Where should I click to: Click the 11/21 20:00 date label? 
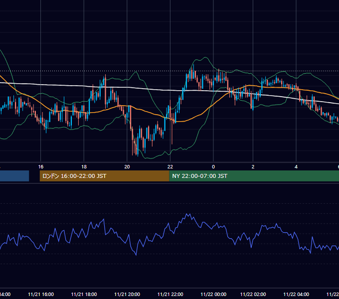tap(127, 294)
